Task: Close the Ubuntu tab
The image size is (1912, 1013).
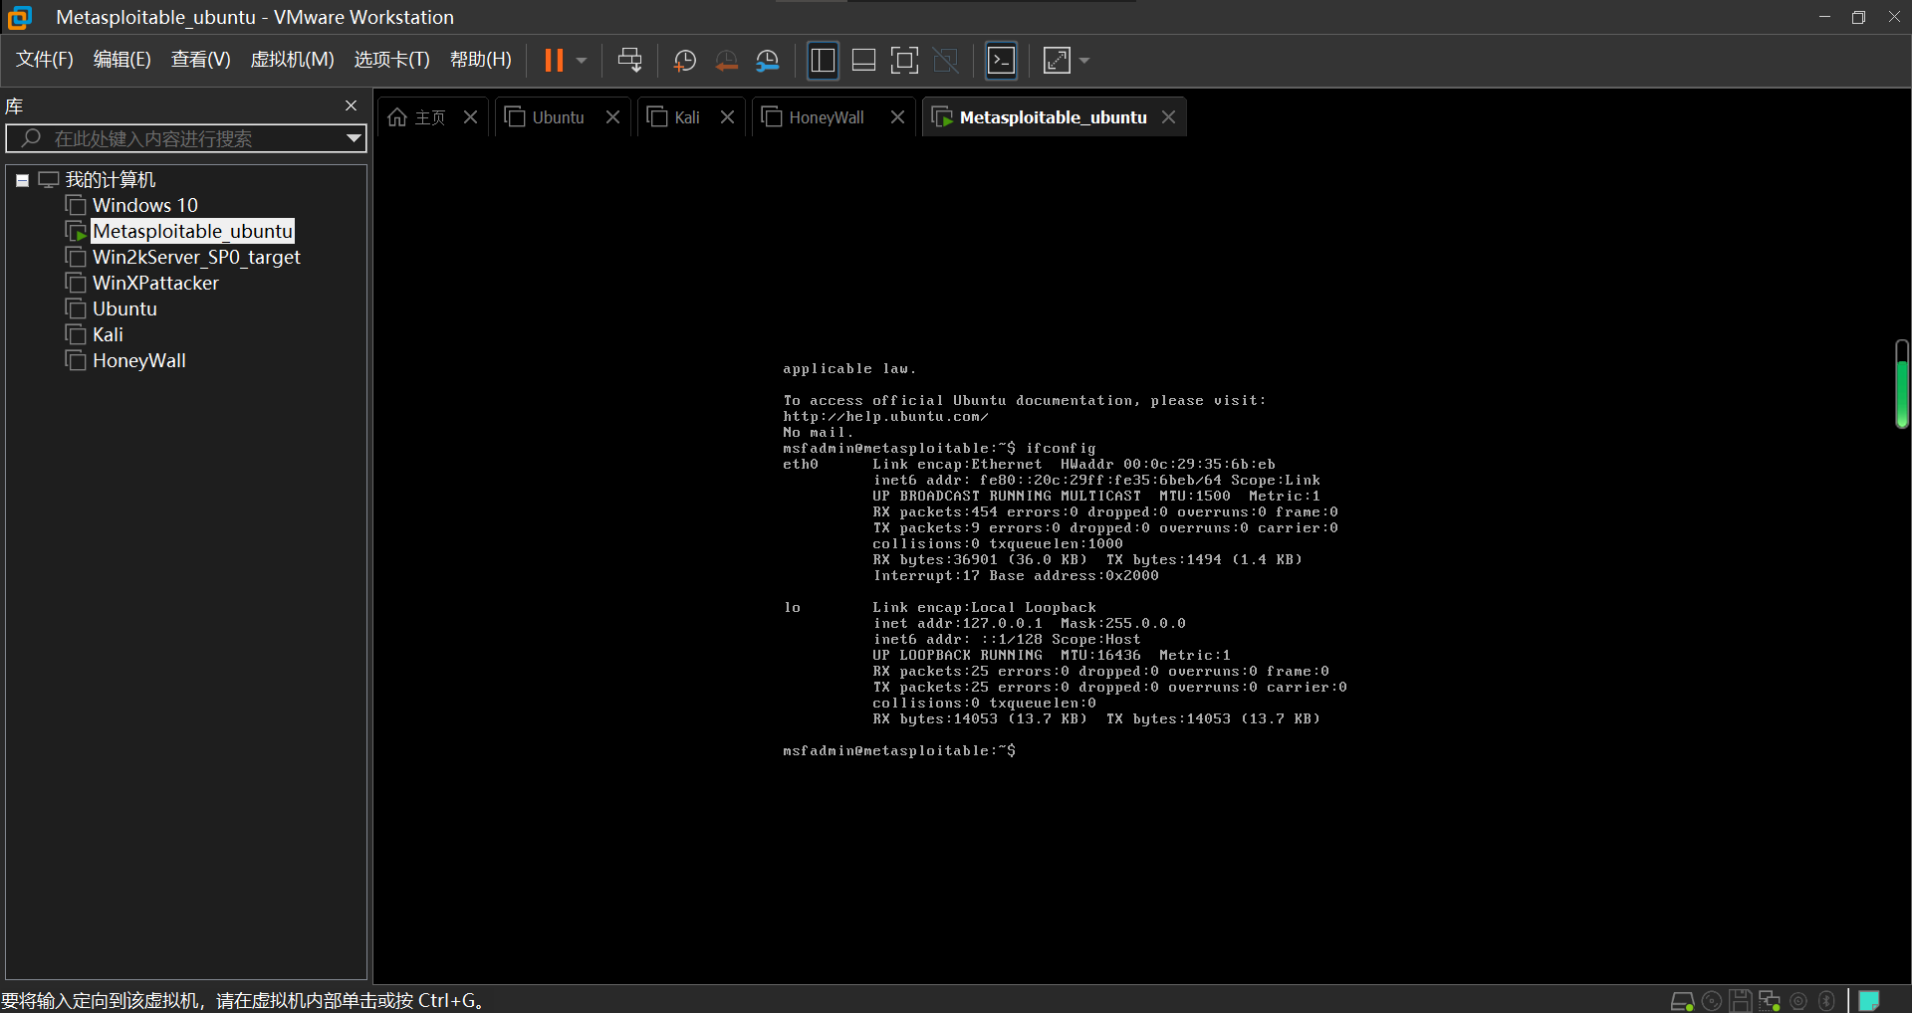Action: tap(613, 117)
